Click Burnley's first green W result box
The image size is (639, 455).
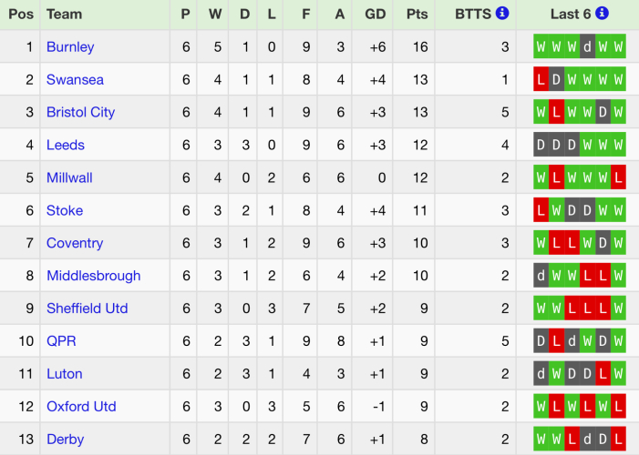click(541, 46)
